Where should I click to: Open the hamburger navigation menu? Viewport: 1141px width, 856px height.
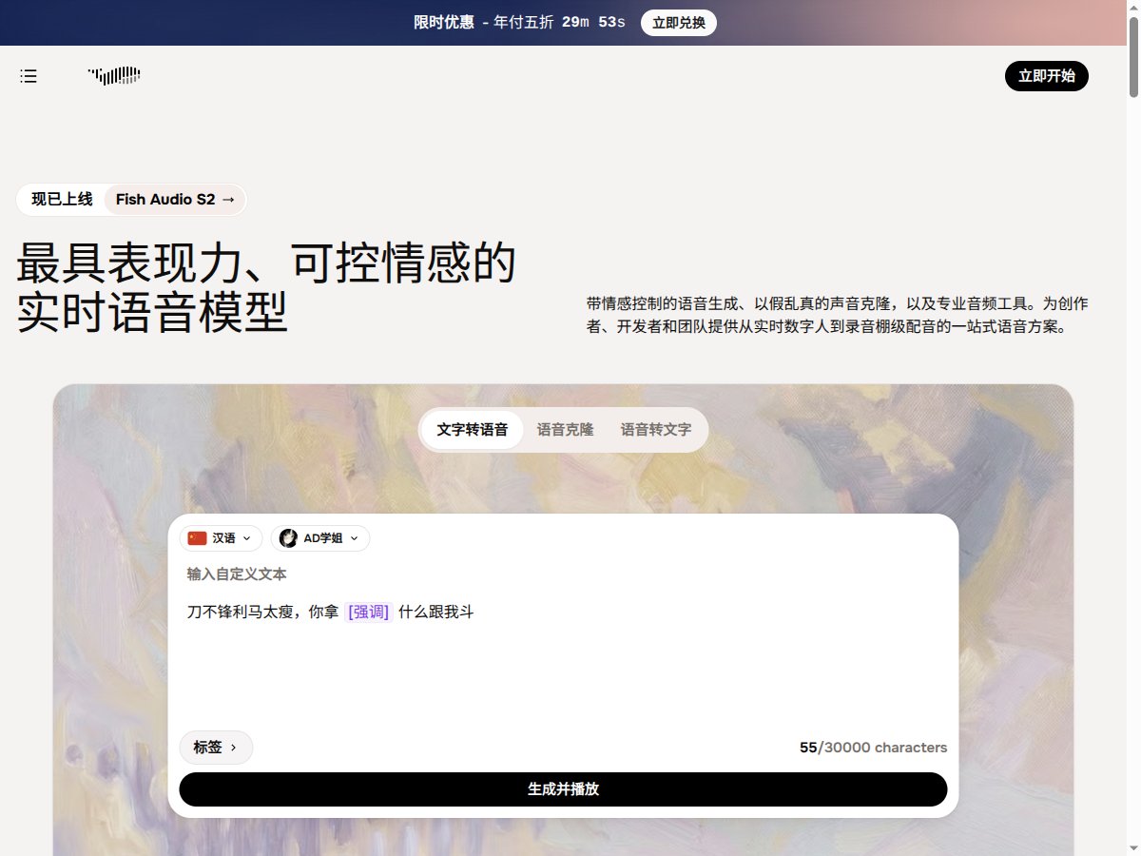[29, 76]
